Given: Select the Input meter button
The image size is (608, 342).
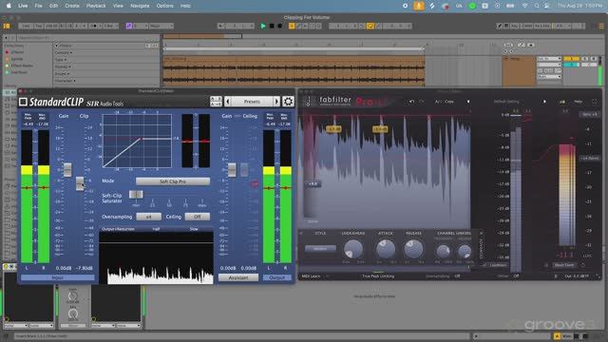Looking at the screenshot, I should coord(58,277).
